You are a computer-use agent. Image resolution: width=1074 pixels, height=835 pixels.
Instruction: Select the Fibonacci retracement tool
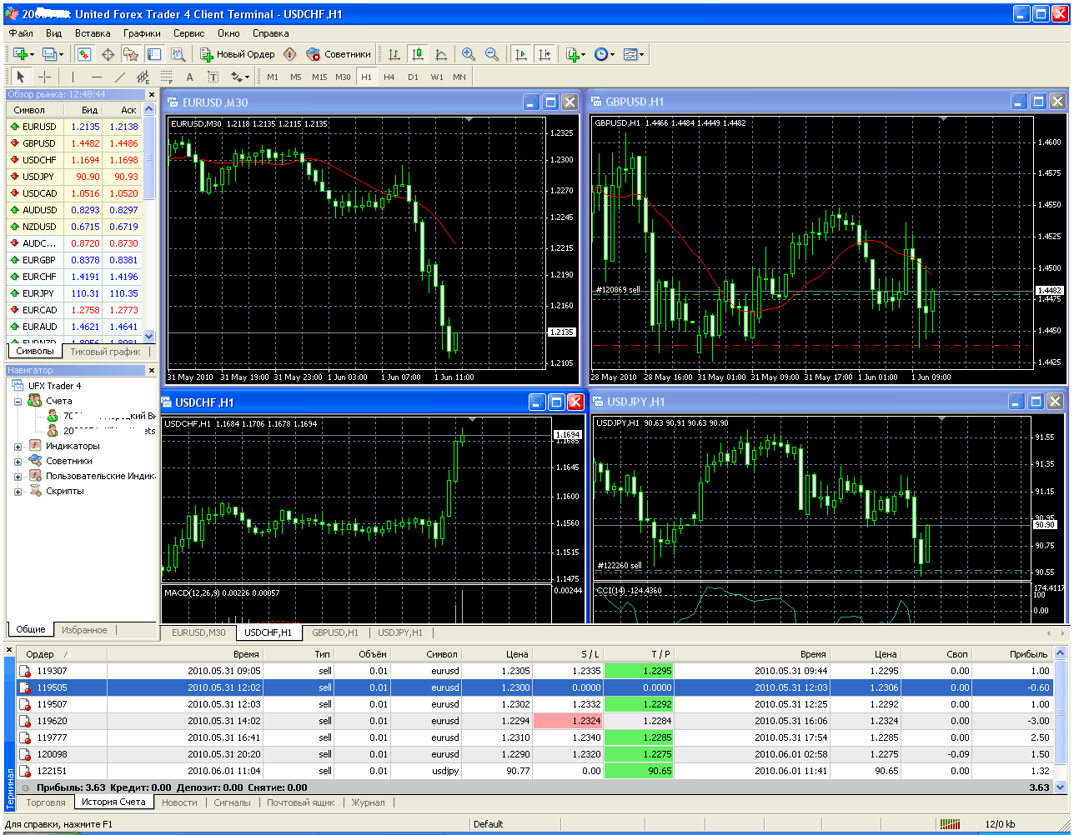coord(166,77)
